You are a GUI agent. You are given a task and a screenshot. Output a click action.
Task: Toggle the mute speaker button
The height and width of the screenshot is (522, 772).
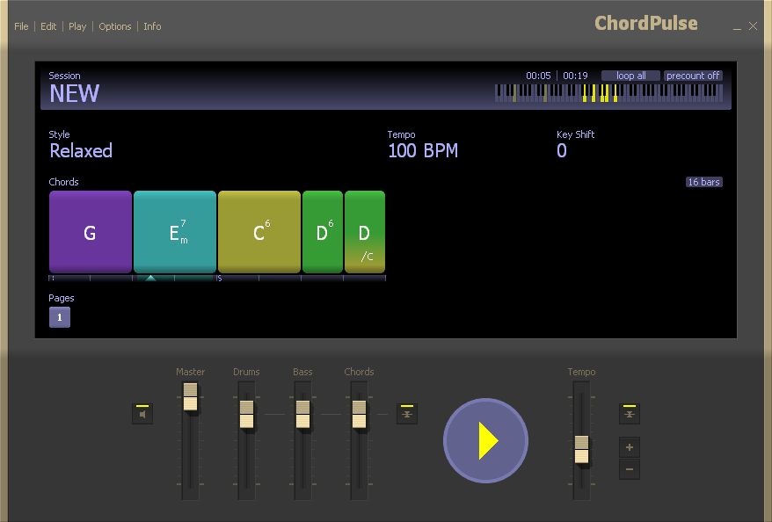pos(142,413)
